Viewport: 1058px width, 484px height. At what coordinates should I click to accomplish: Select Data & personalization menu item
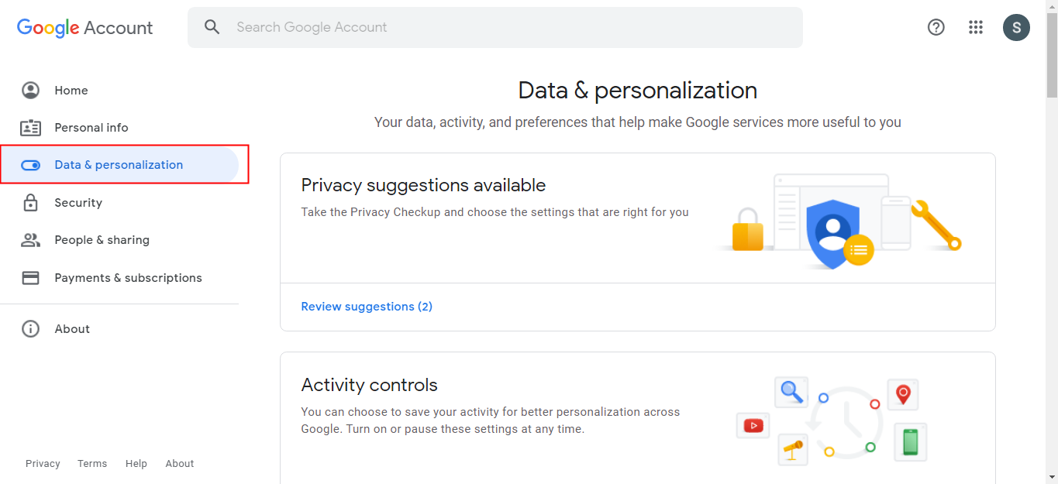(x=119, y=165)
